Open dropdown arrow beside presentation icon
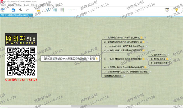The width and height of the screenshot is (183, 108). coord(172,10)
